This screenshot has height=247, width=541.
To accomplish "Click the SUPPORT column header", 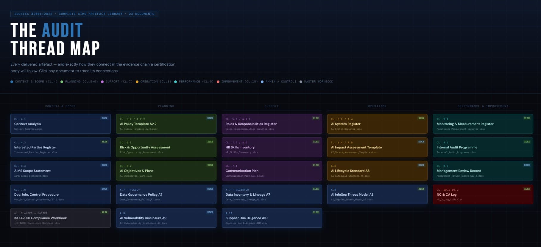I will [x=272, y=106].
